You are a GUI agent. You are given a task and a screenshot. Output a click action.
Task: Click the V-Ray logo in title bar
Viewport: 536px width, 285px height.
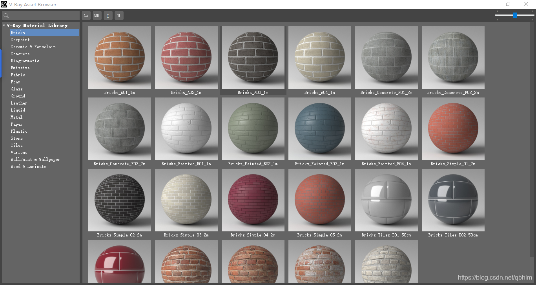pyautogui.click(x=4, y=4)
